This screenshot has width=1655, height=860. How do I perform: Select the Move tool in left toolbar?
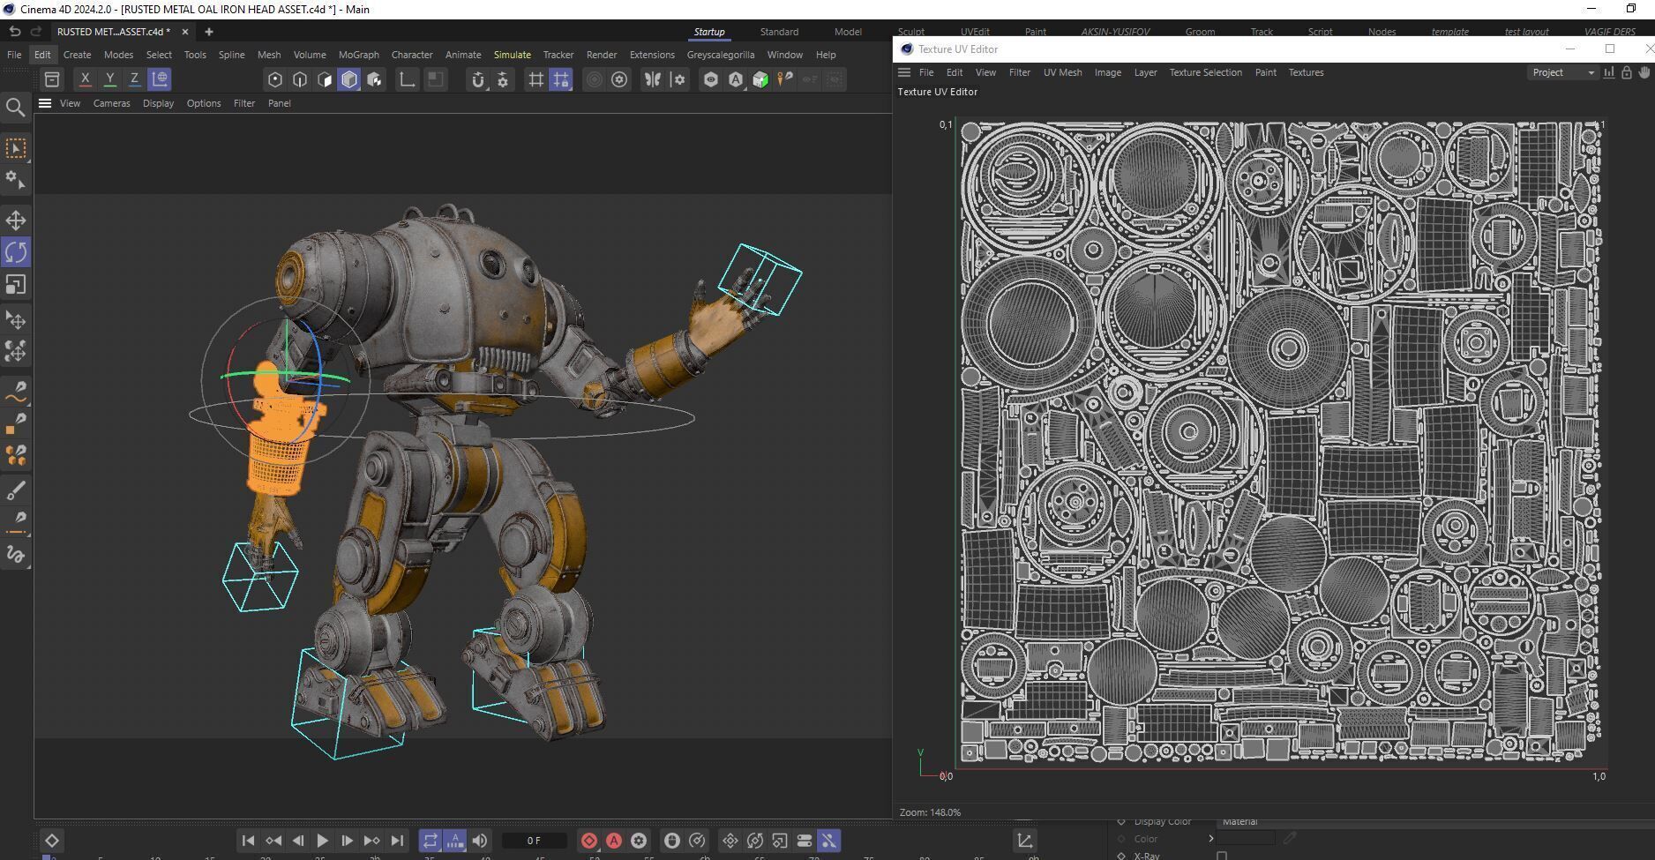pyautogui.click(x=16, y=221)
